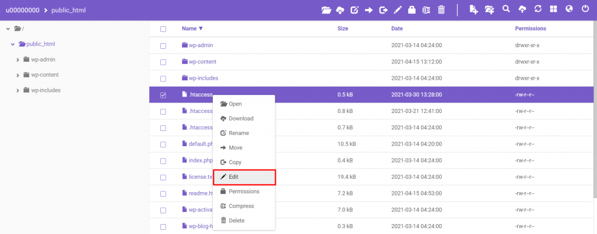The height and width of the screenshot is (234, 597).
Task: Expand wp-includes in the sidebar tree
Action: point(17,91)
